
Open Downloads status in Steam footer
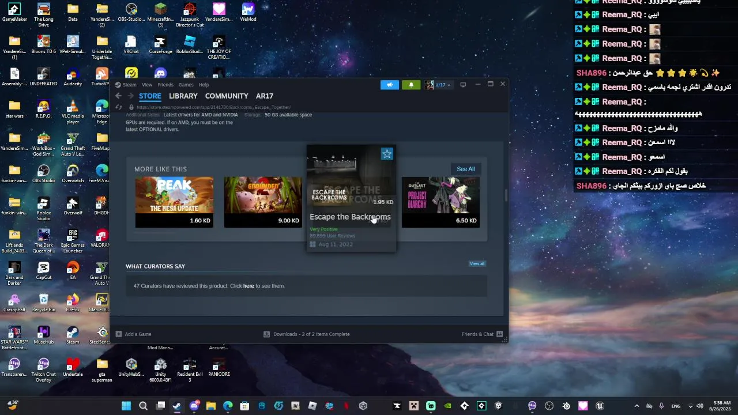307,334
